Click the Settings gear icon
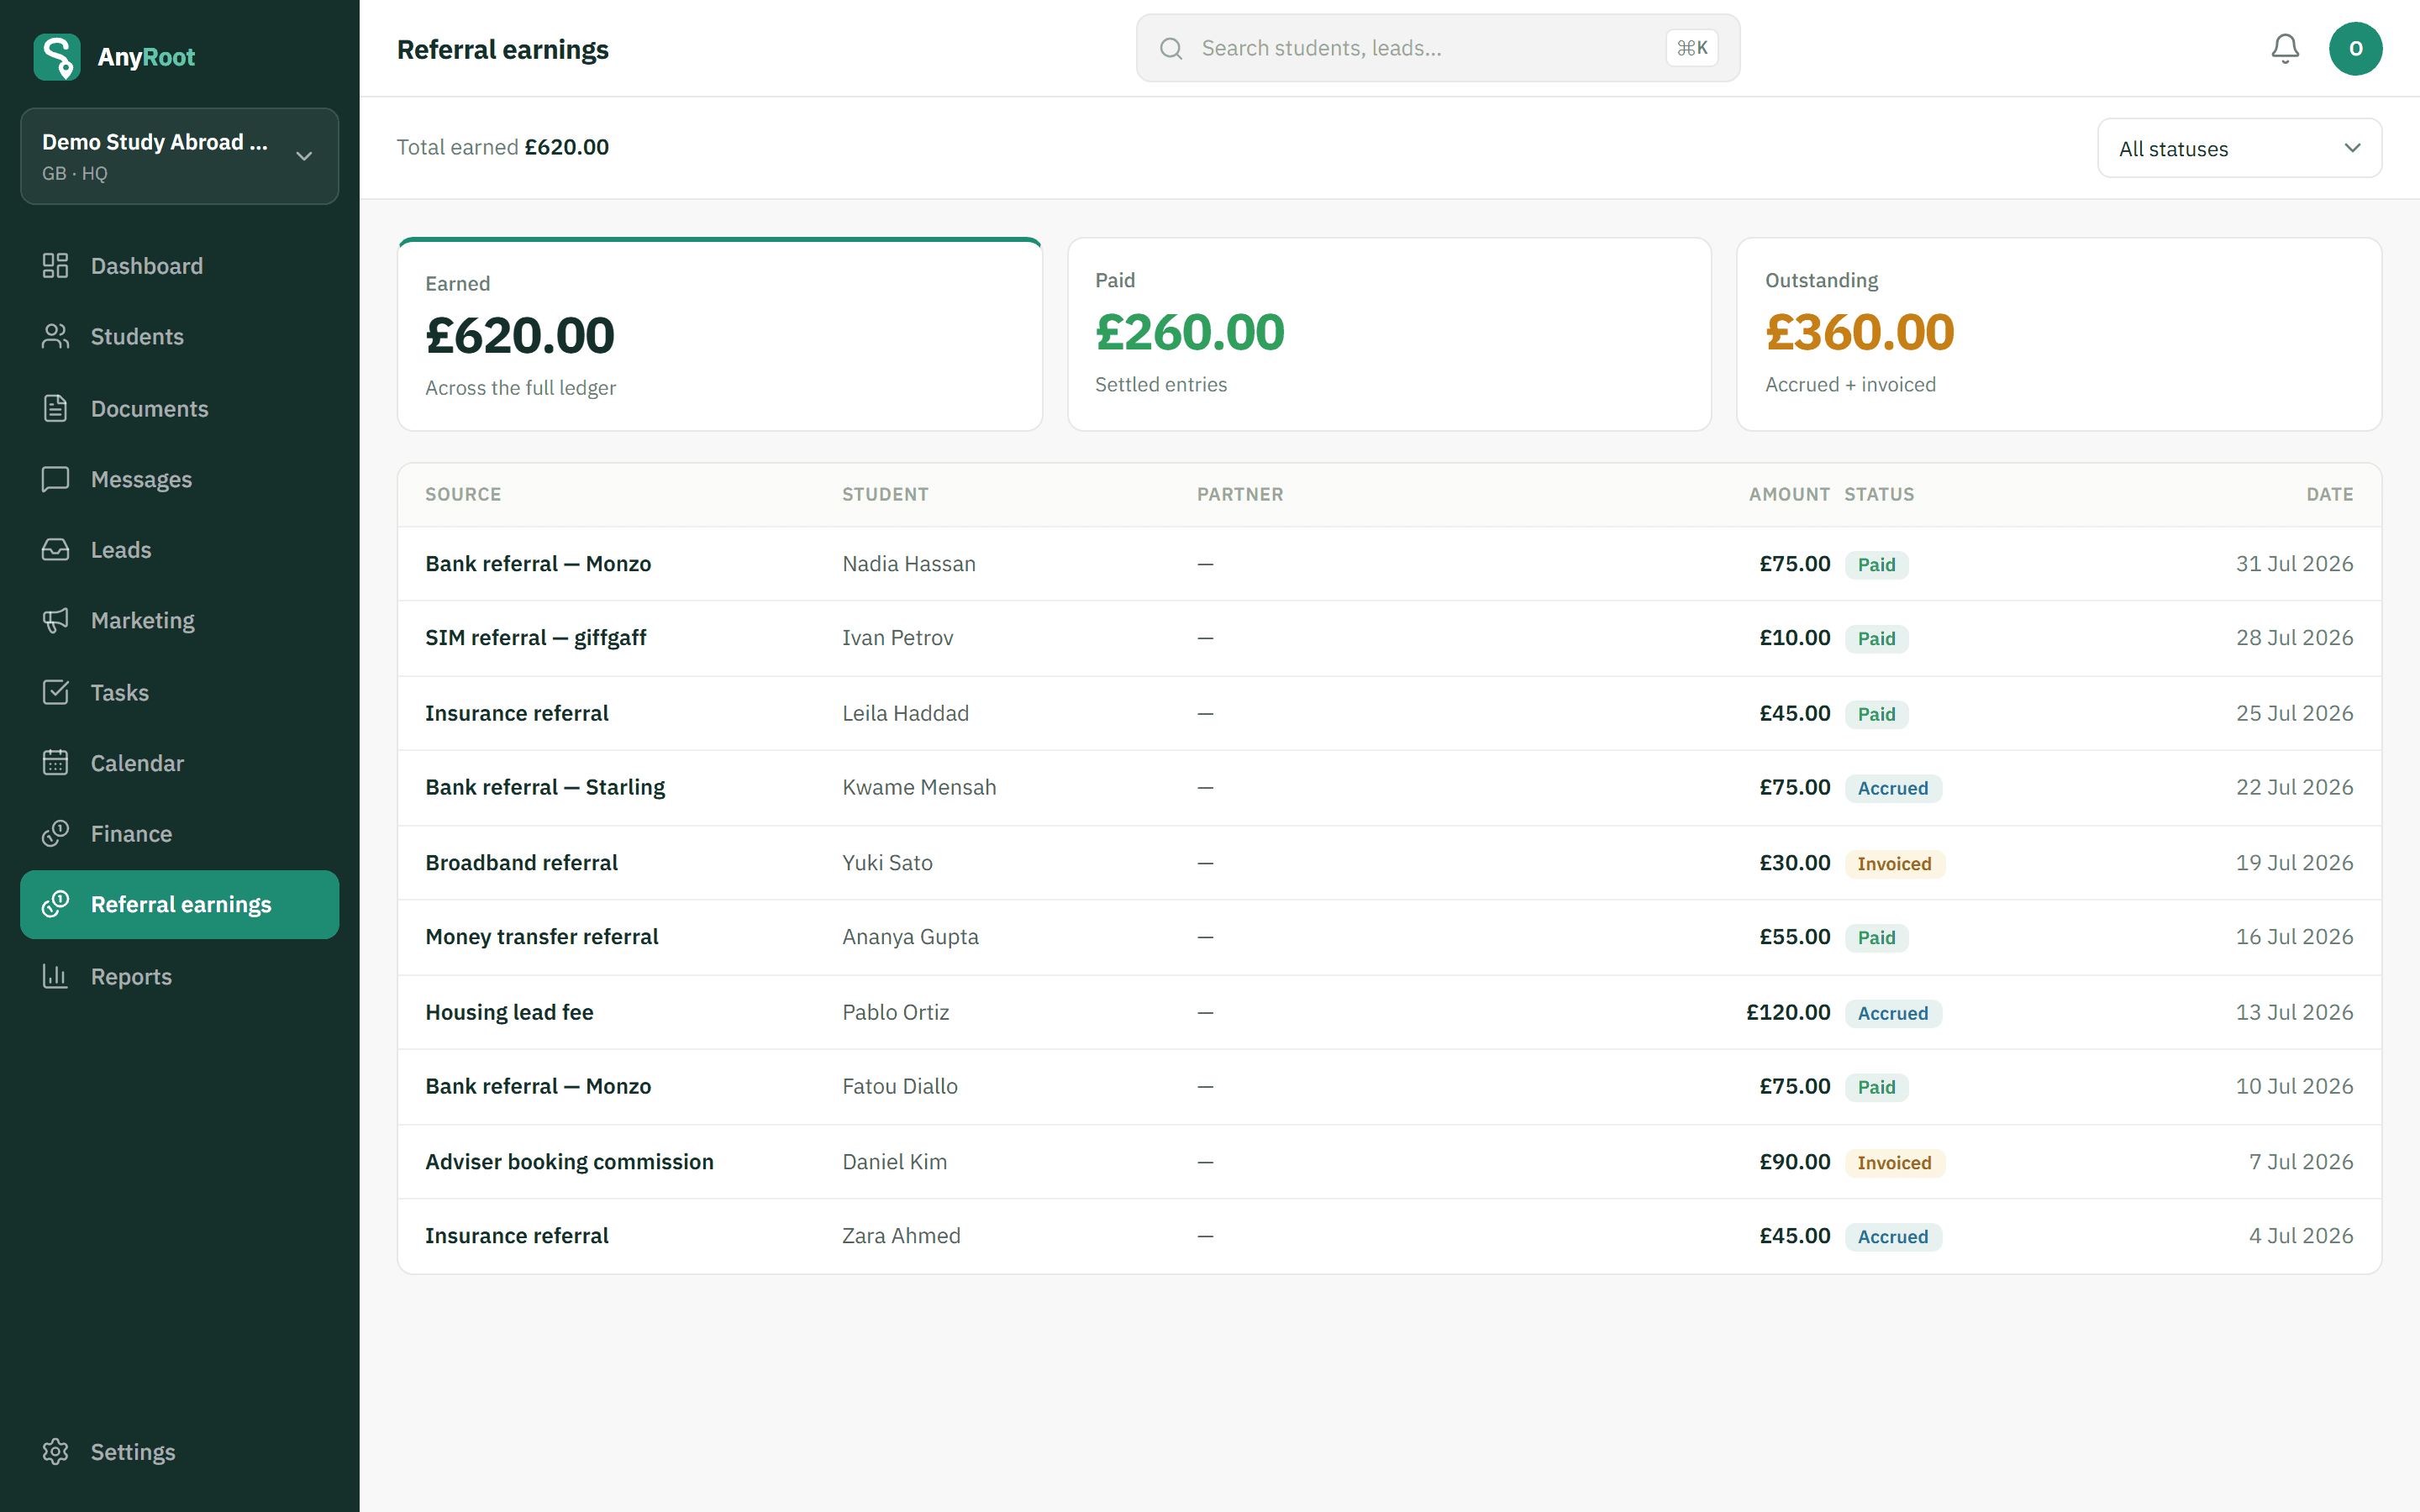2420x1512 pixels. [x=55, y=1452]
